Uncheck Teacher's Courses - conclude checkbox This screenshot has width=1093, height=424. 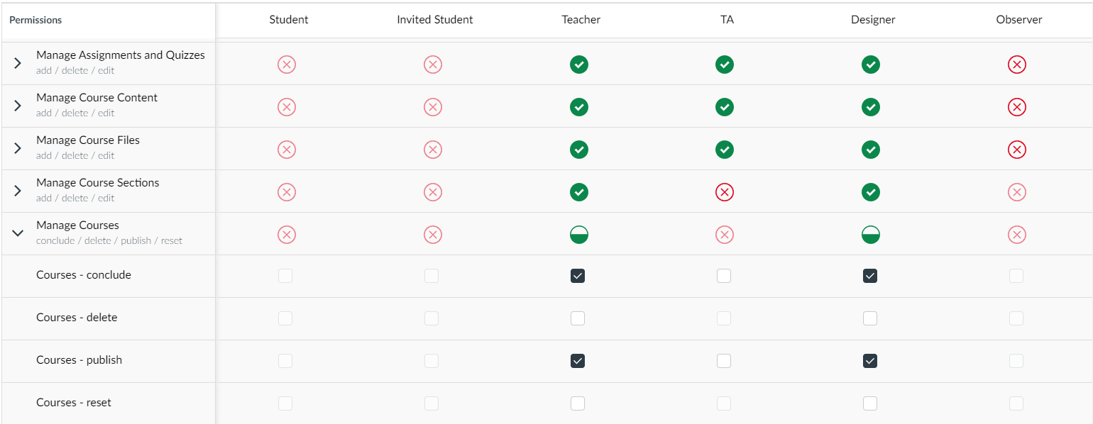pos(578,276)
